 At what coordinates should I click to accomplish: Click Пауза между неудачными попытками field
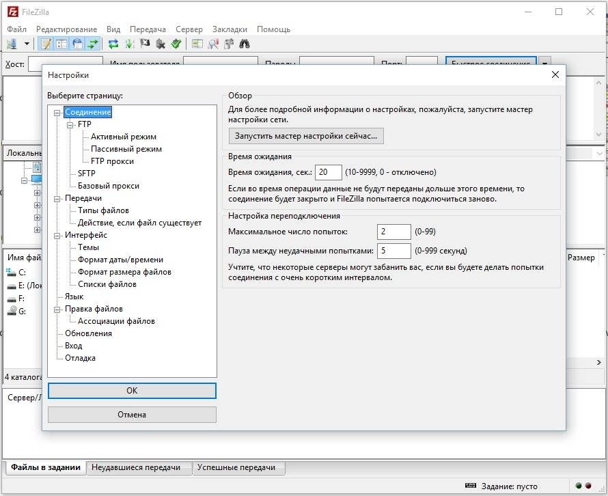coord(394,251)
